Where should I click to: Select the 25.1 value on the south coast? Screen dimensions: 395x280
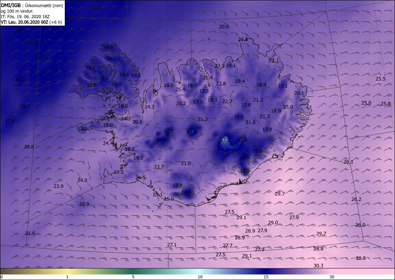coord(158,194)
